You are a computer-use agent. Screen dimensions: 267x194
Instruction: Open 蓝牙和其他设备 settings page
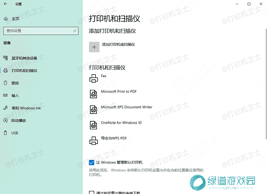point(24,58)
